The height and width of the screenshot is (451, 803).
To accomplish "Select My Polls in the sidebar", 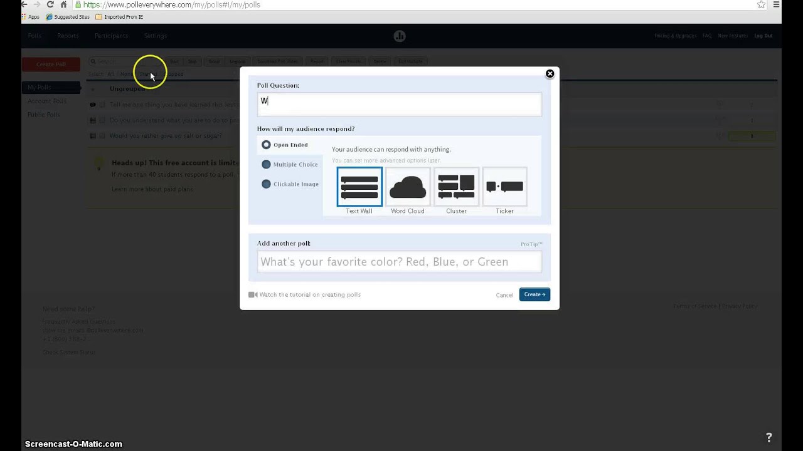I will tap(51, 87).
